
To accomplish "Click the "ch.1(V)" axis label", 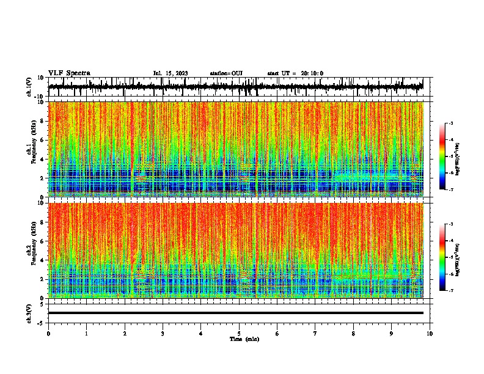I will pos(29,87).
